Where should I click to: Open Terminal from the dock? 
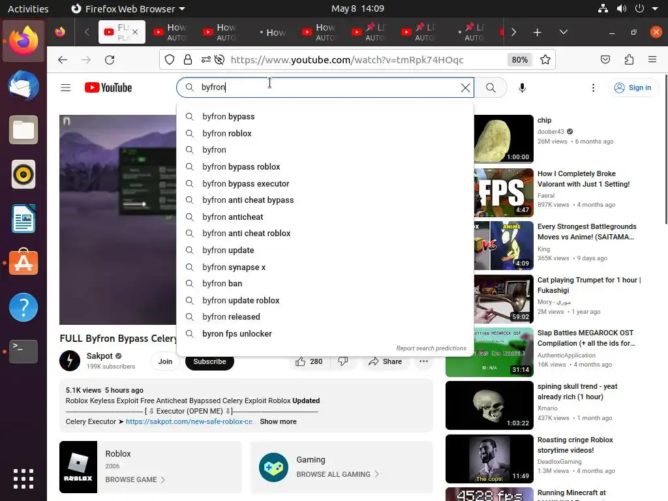[x=23, y=352]
